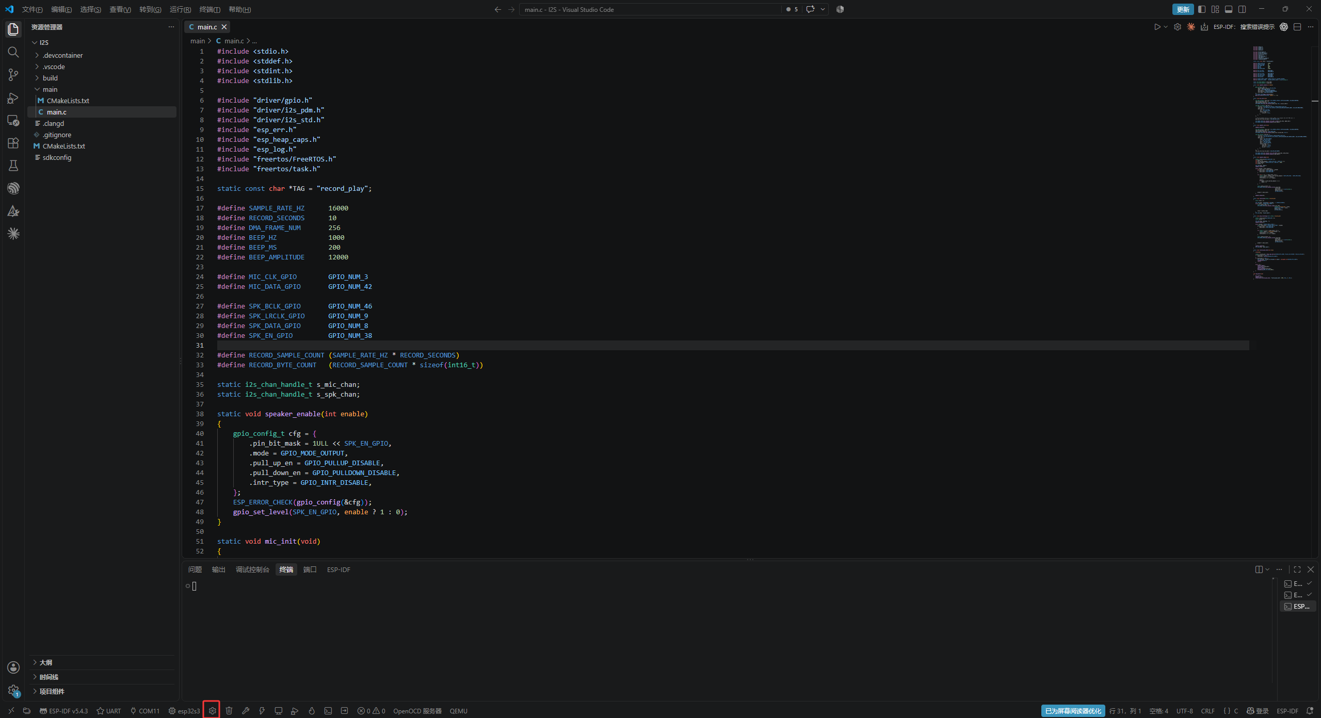Open the 文件(F) menu
1321x718 pixels.
[33, 9]
